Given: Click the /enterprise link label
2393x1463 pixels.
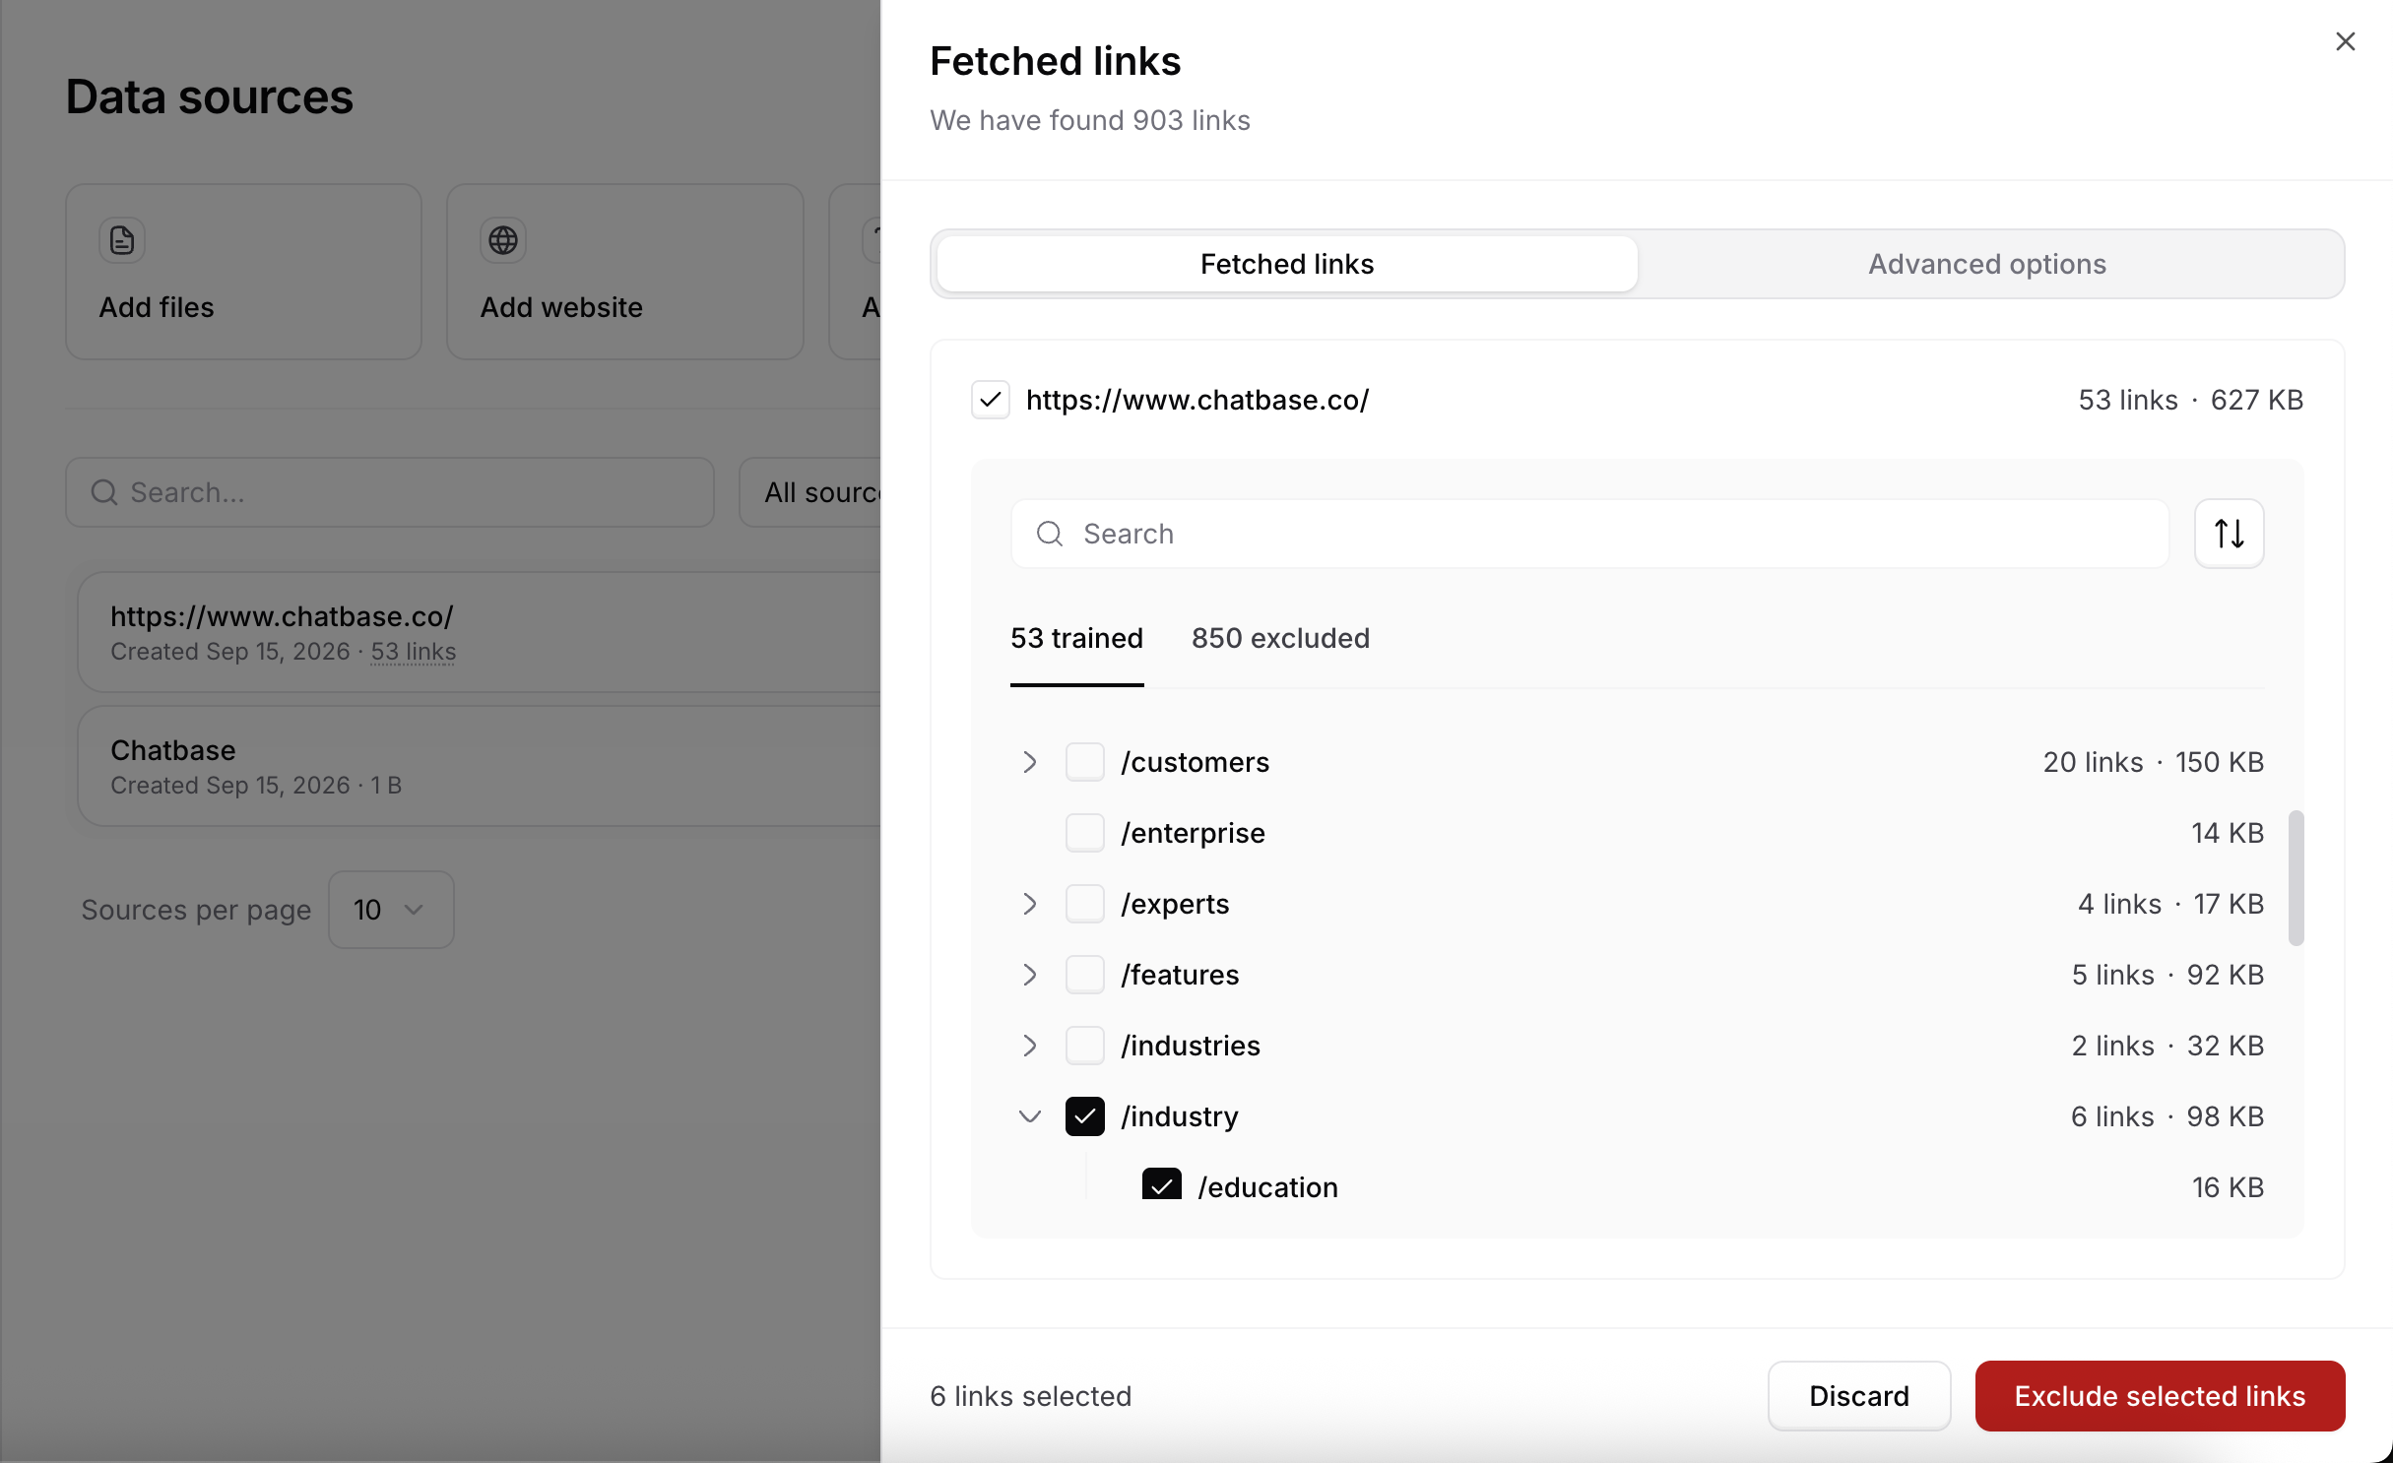Looking at the screenshot, I should point(1192,833).
